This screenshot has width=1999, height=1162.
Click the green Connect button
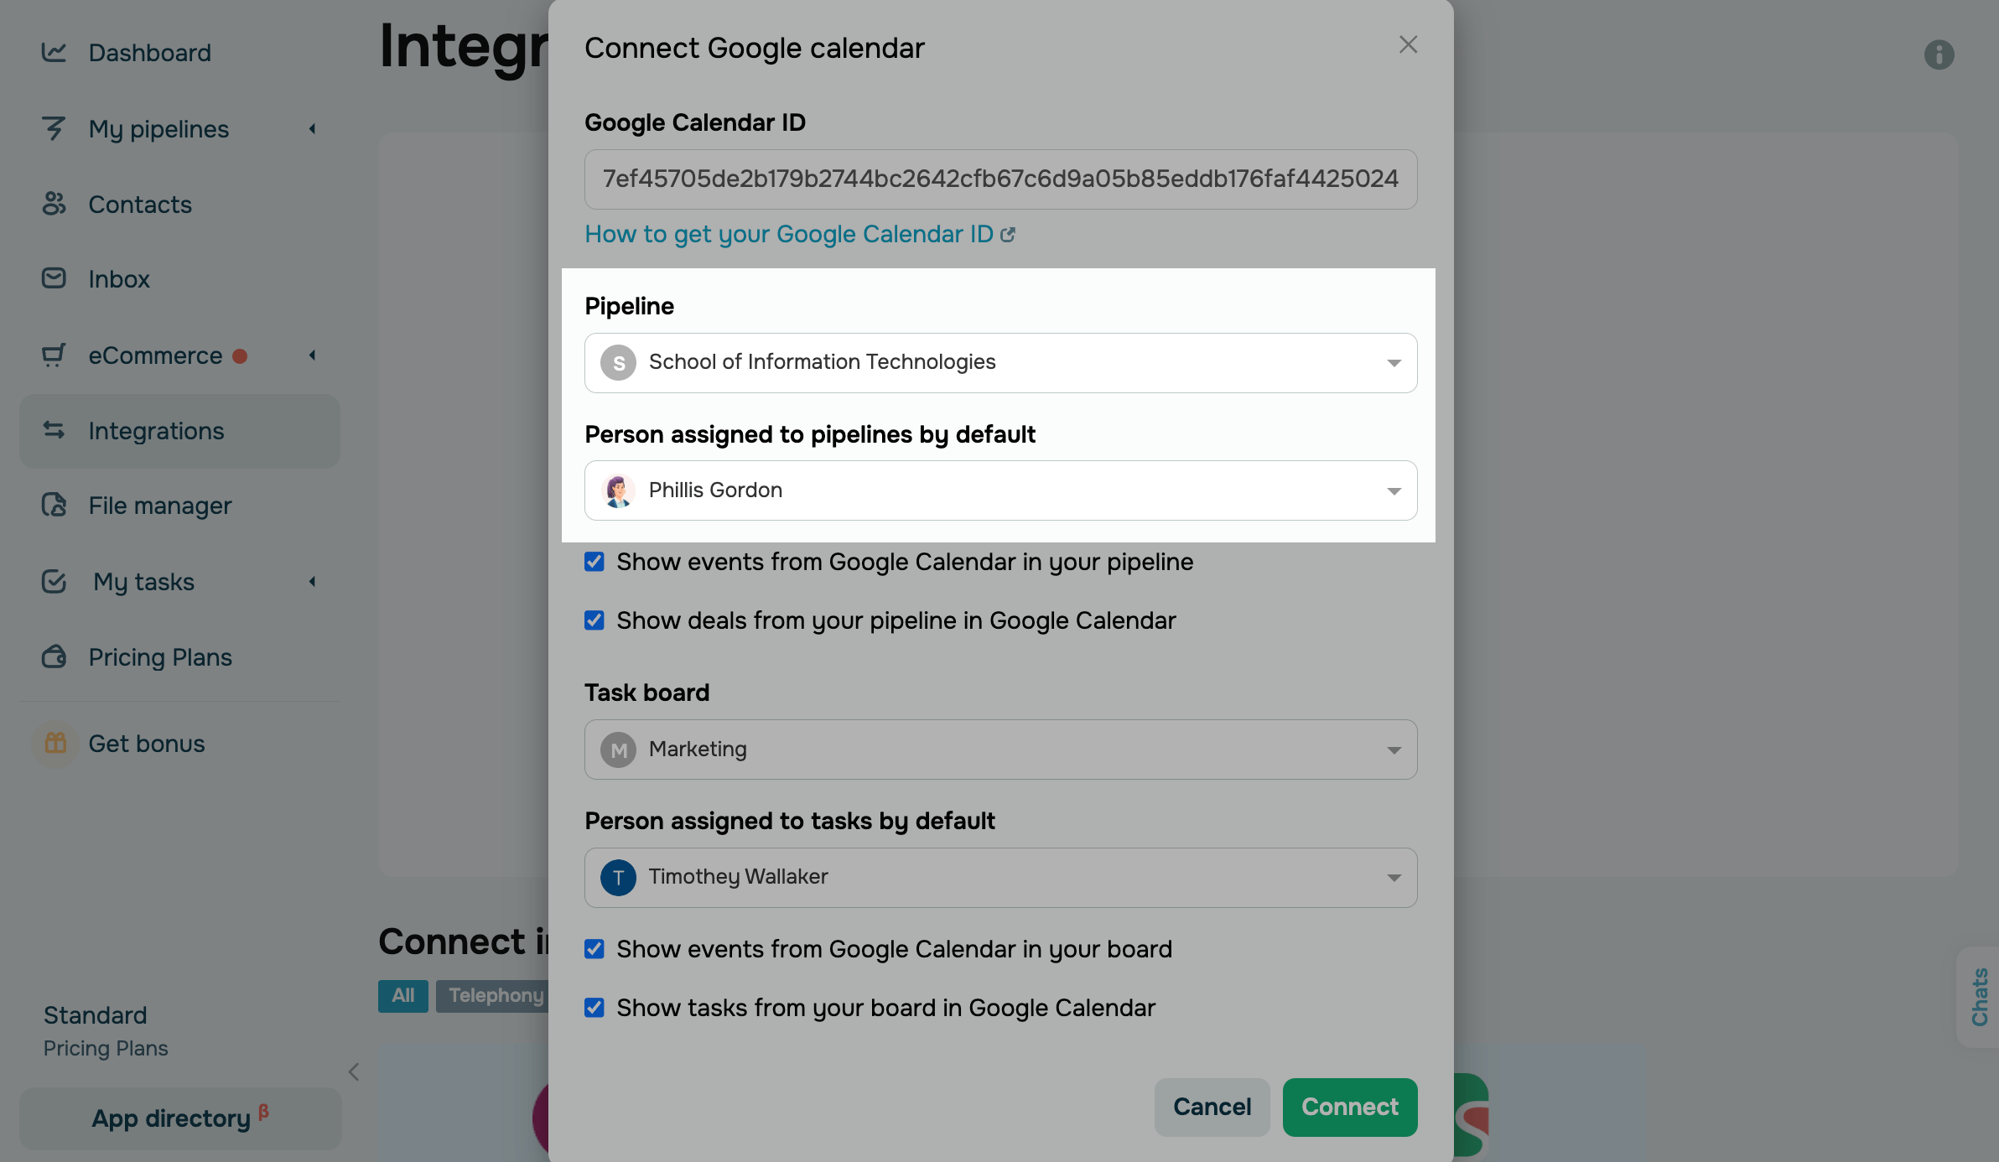pyautogui.click(x=1349, y=1108)
